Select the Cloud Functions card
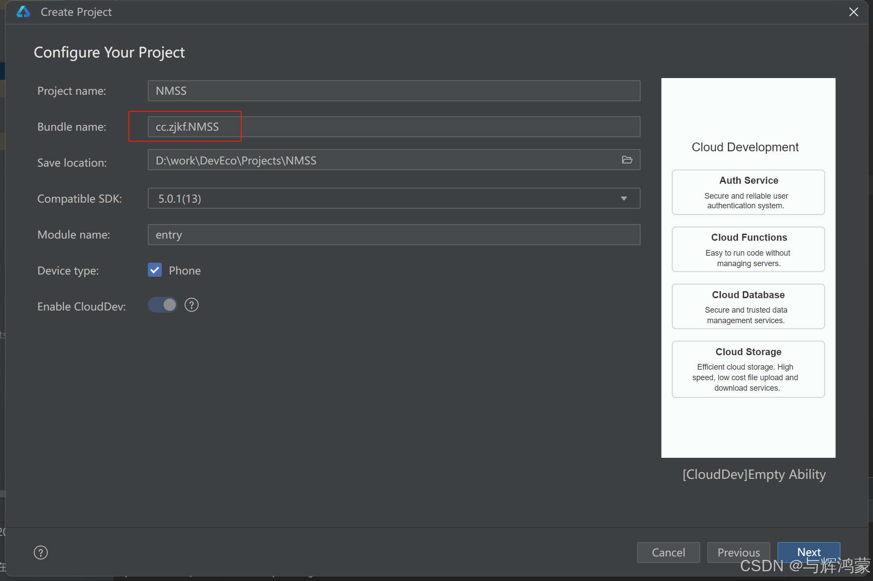This screenshot has width=873, height=581. [x=748, y=250]
